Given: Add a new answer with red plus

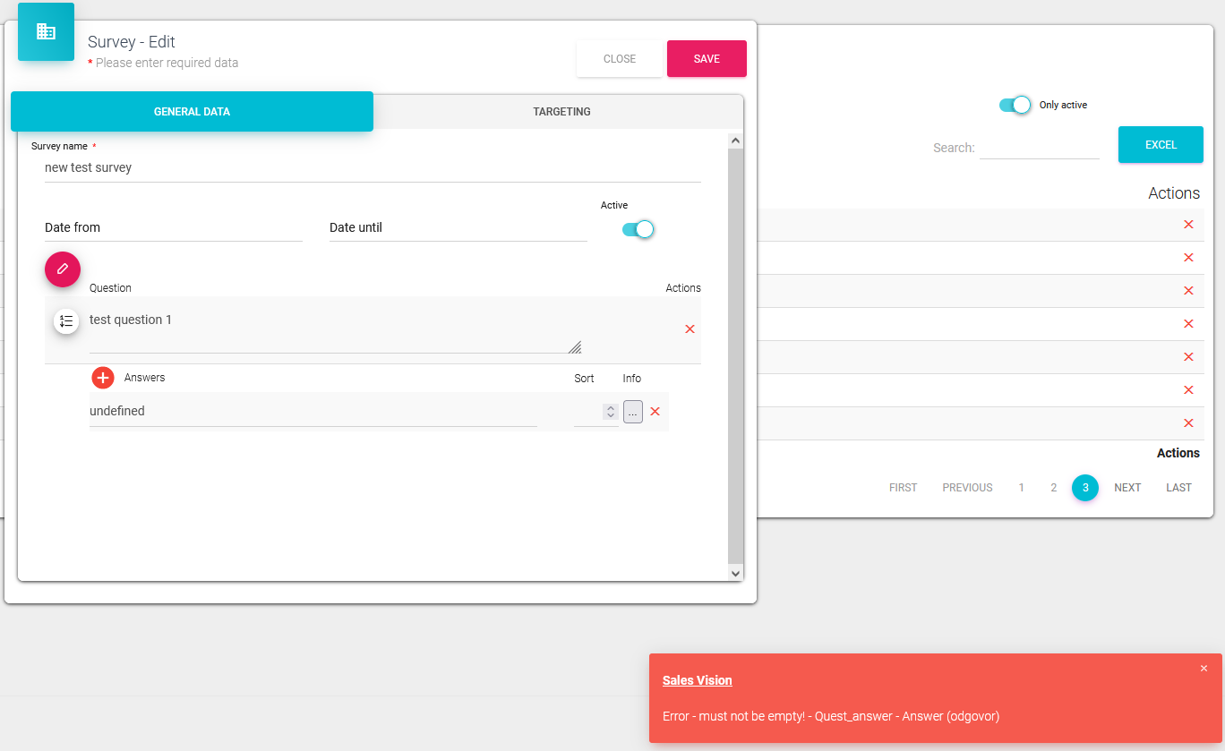Looking at the screenshot, I should coord(103,378).
